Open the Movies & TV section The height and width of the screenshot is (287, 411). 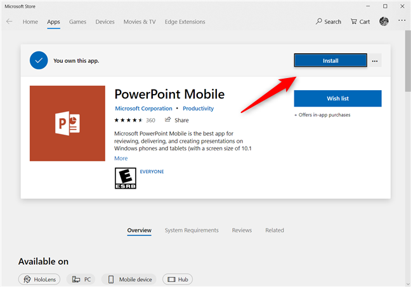[139, 22]
